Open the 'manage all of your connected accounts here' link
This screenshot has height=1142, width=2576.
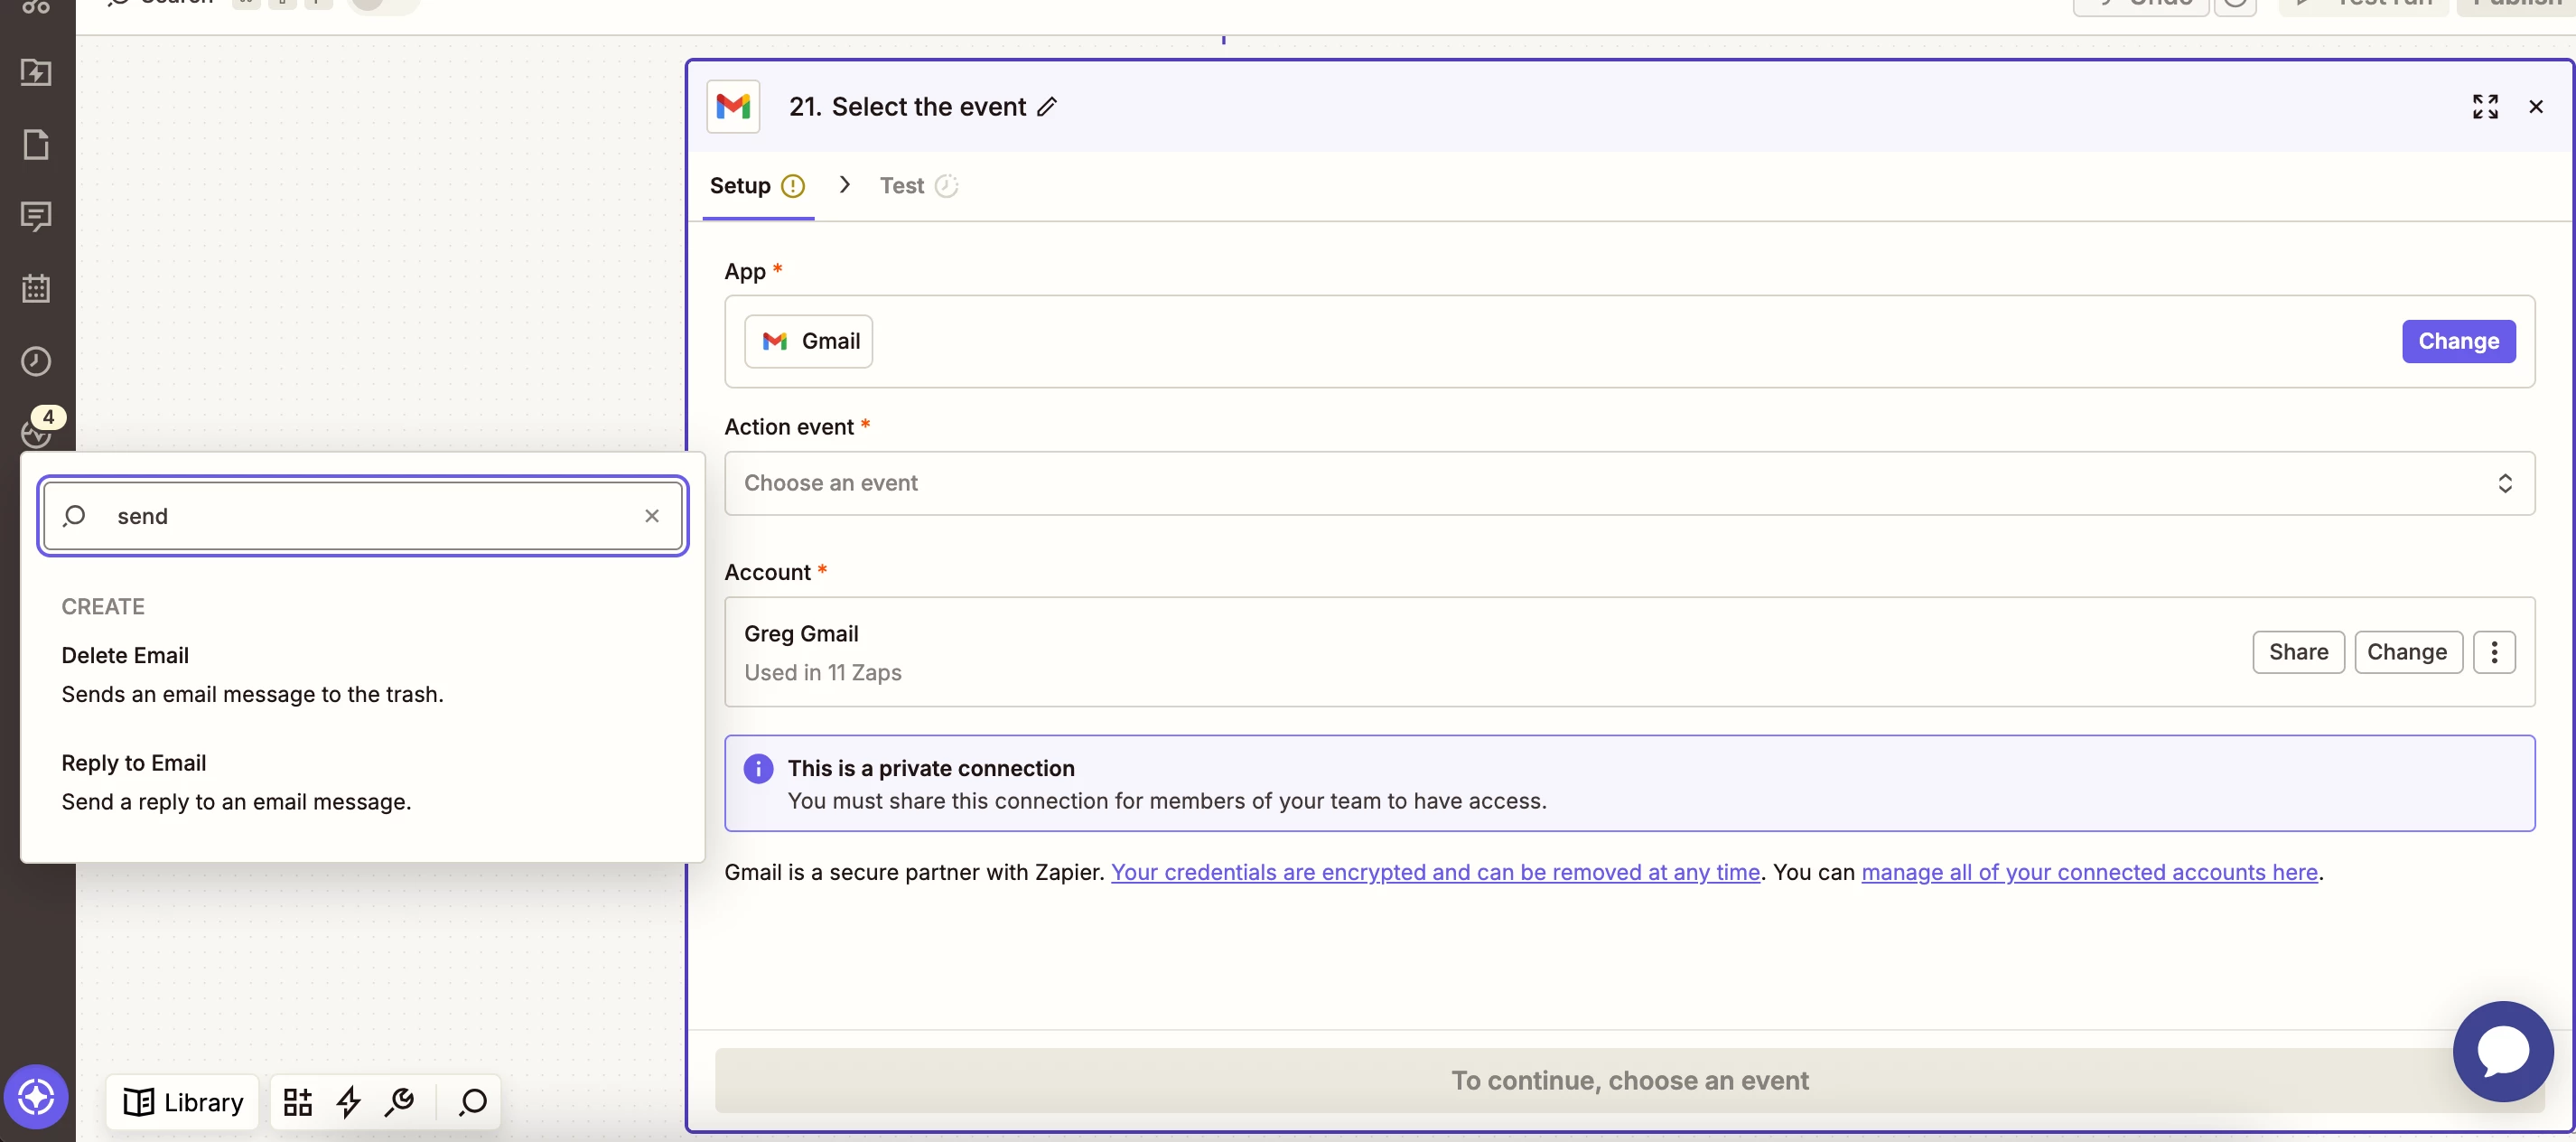pos(2088,872)
